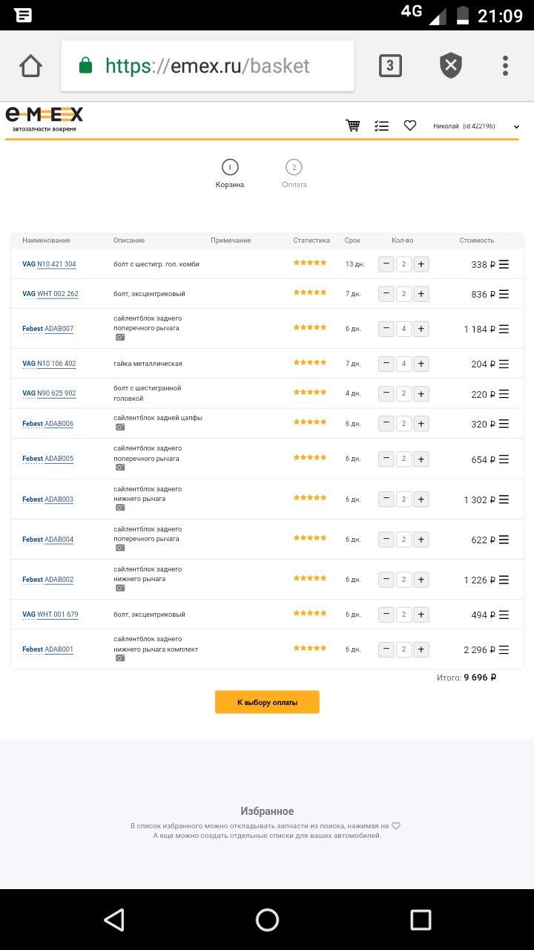Viewport: 534px width, 950px height.
Task: Open the browser tab switcher showing 3
Action: pyautogui.click(x=390, y=66)
